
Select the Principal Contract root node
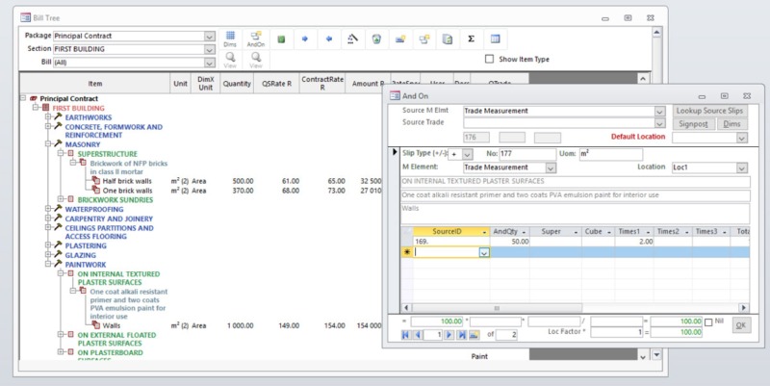[68, 99]
